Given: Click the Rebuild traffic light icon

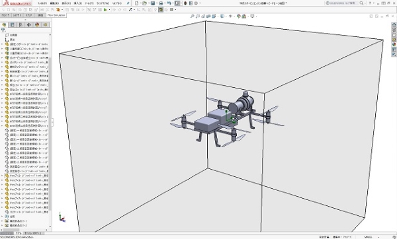Looking at the screenshot, I should click(185, 3).
